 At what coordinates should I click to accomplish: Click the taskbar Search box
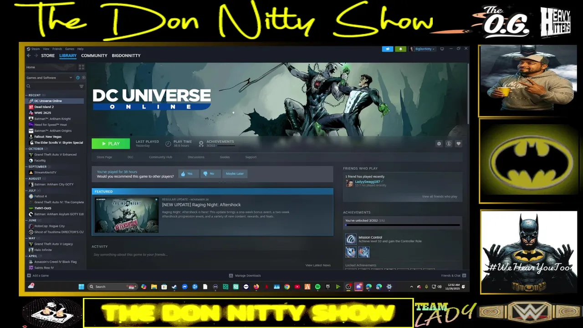112,287
